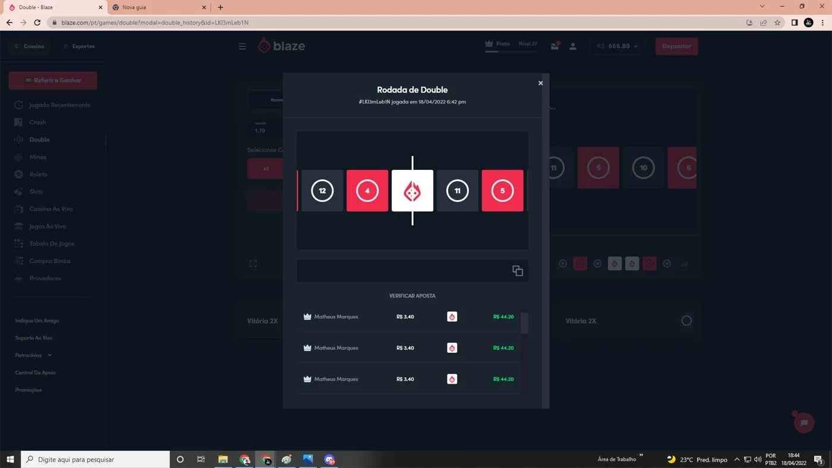832x468 pixels.
Task: Click the bet list scrollbar in the modal
Action: click(524, 323)
